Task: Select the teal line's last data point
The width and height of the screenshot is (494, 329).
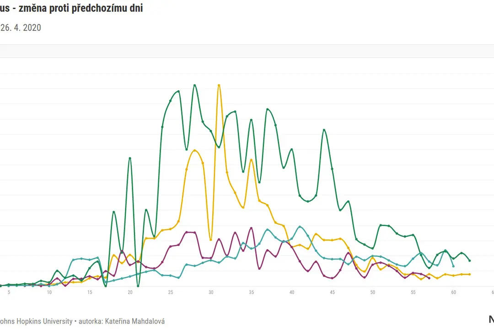Action: 453,266
